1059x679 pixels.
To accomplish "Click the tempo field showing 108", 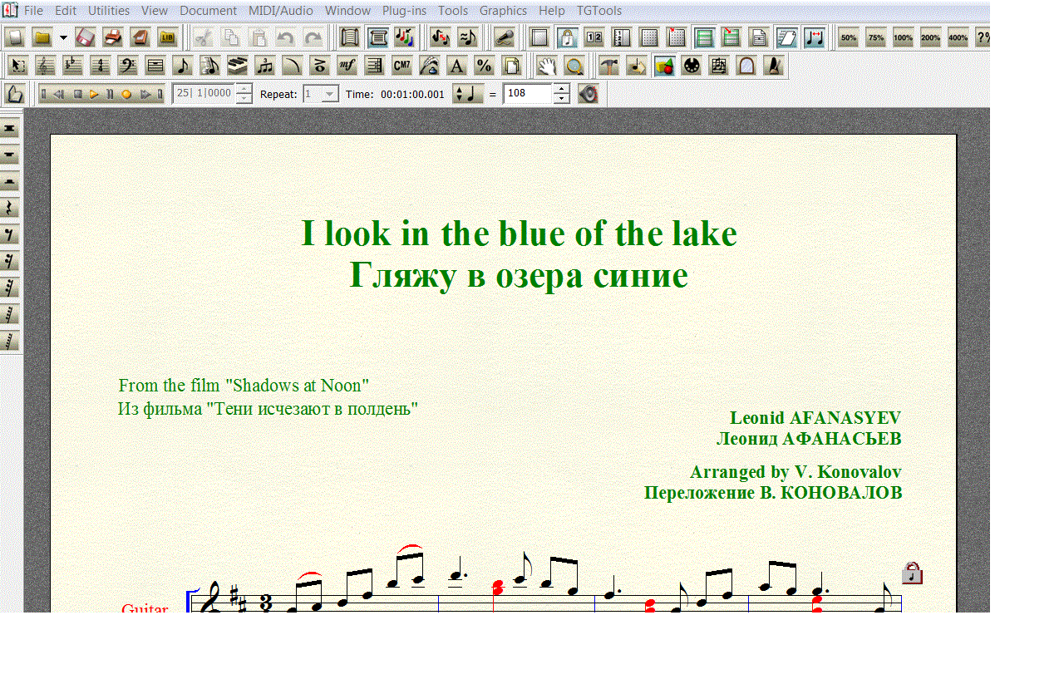I will tap(528, 94).
